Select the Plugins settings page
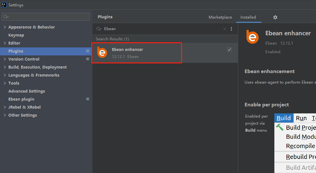 pos(46,51)
